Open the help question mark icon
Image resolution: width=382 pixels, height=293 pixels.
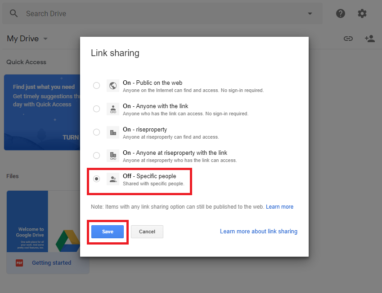coord(341,13)
